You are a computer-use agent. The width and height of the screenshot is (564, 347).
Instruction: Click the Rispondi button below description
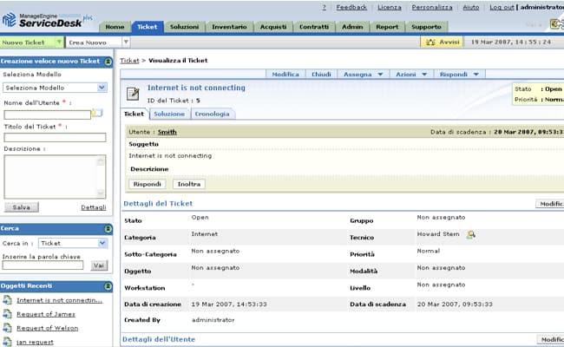pos(148,184)
